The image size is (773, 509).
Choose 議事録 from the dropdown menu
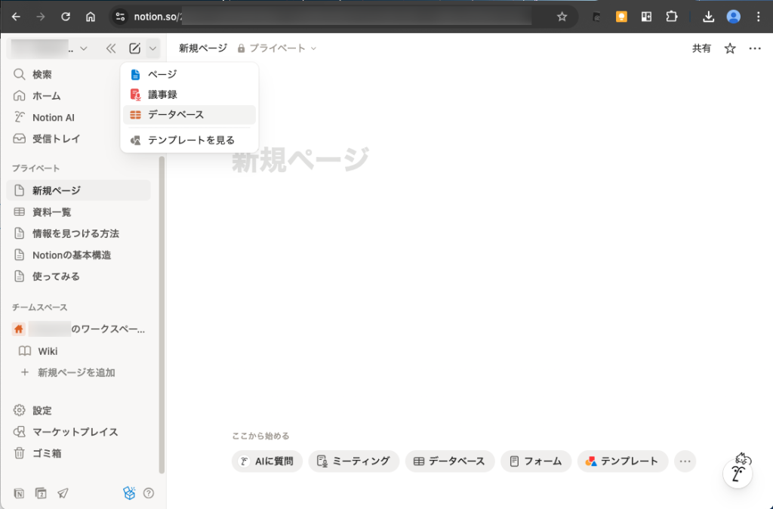click(x=189, y=94)
